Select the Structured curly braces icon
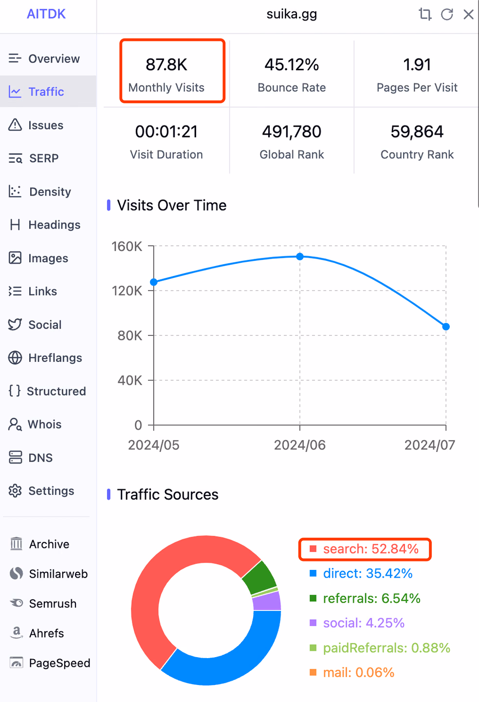Viewport: 479px width, 702px height. (x=15, y=390)
